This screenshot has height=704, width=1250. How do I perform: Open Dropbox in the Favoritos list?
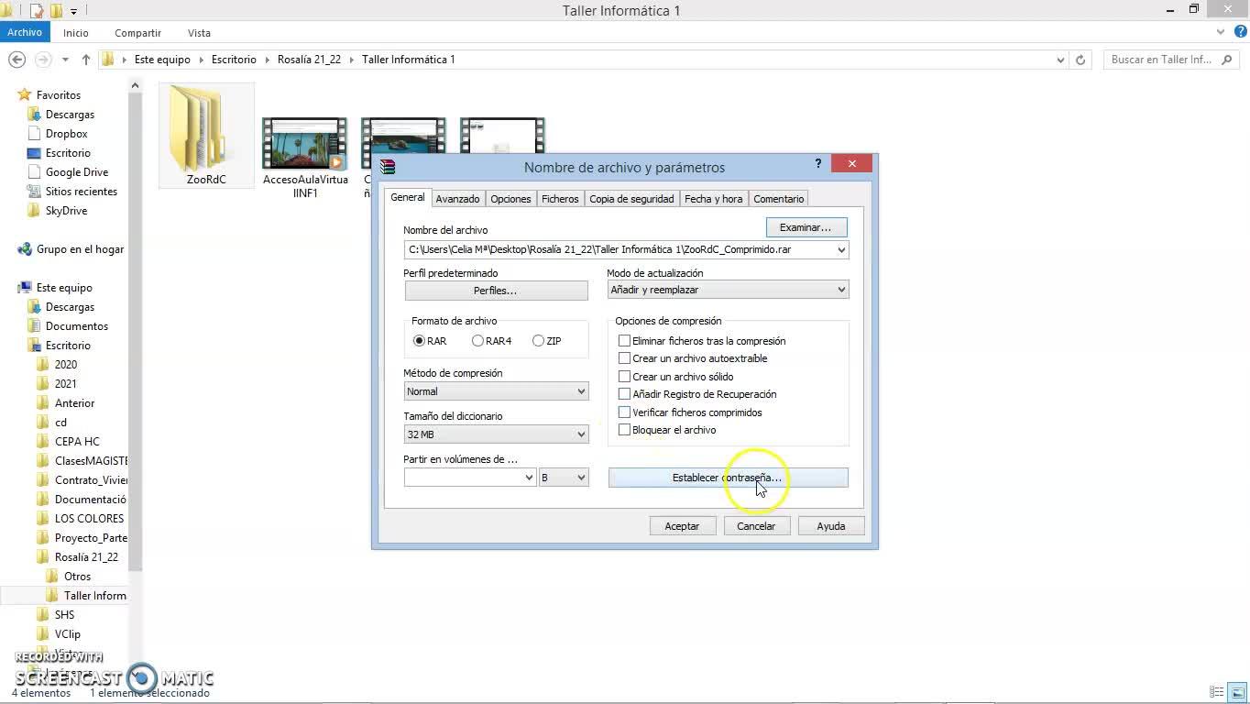67,134
